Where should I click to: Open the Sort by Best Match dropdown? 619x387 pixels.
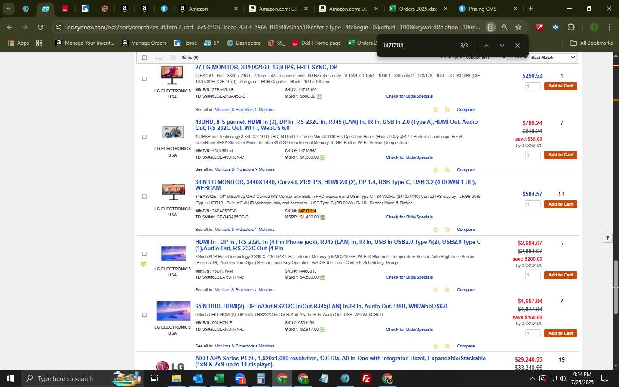coord(553,58)
